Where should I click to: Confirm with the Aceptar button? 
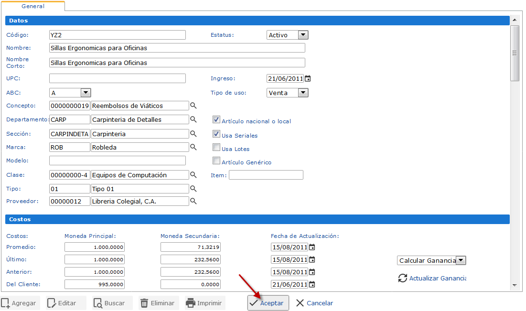(268, 303)
